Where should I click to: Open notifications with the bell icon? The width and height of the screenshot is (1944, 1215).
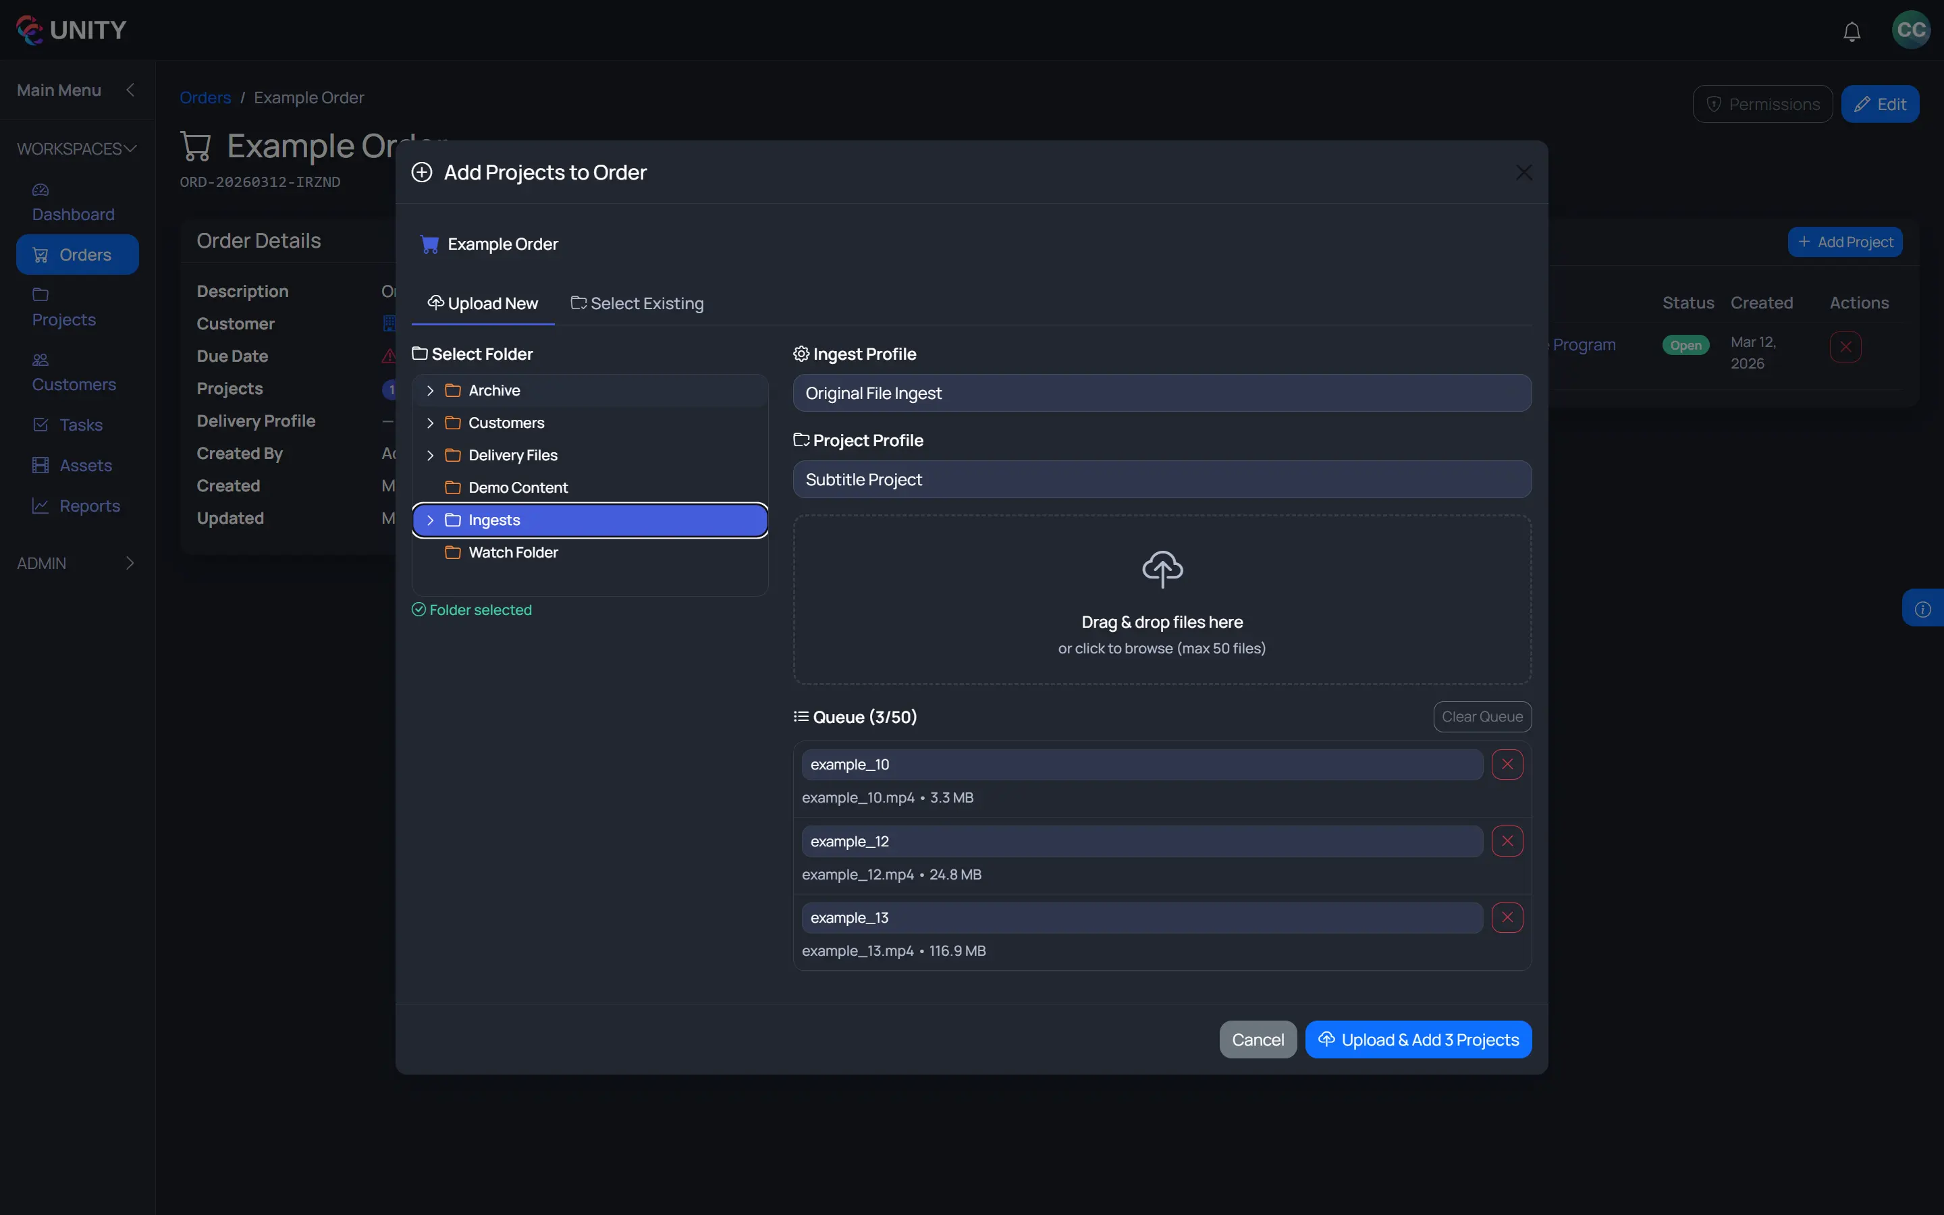pos(1852,30)
